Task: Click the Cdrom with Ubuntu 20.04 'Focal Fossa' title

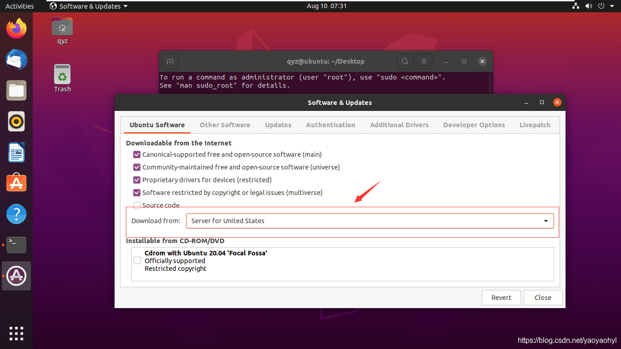Action: tap(205, 253)
